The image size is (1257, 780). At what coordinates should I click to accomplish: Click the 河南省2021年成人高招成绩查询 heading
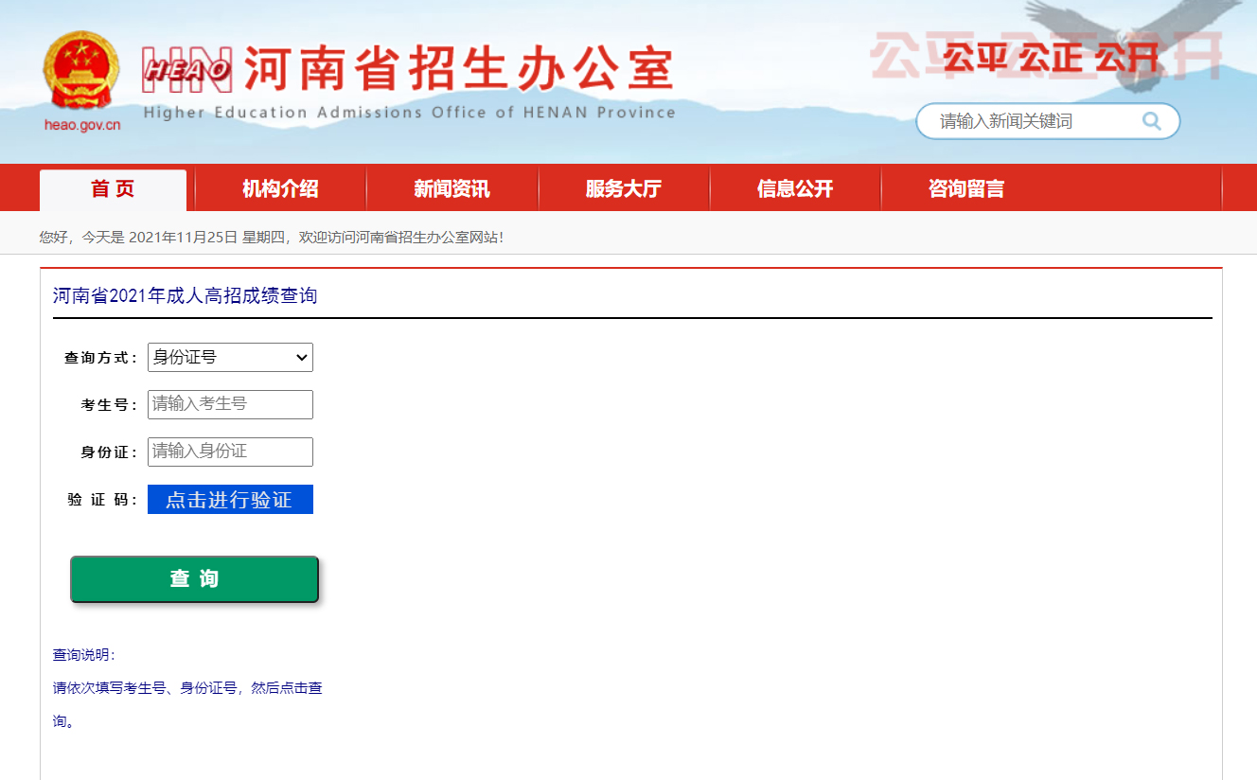point(185,296)
